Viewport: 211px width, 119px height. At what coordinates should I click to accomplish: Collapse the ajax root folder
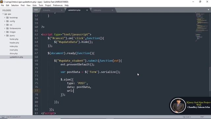(3, 14)
